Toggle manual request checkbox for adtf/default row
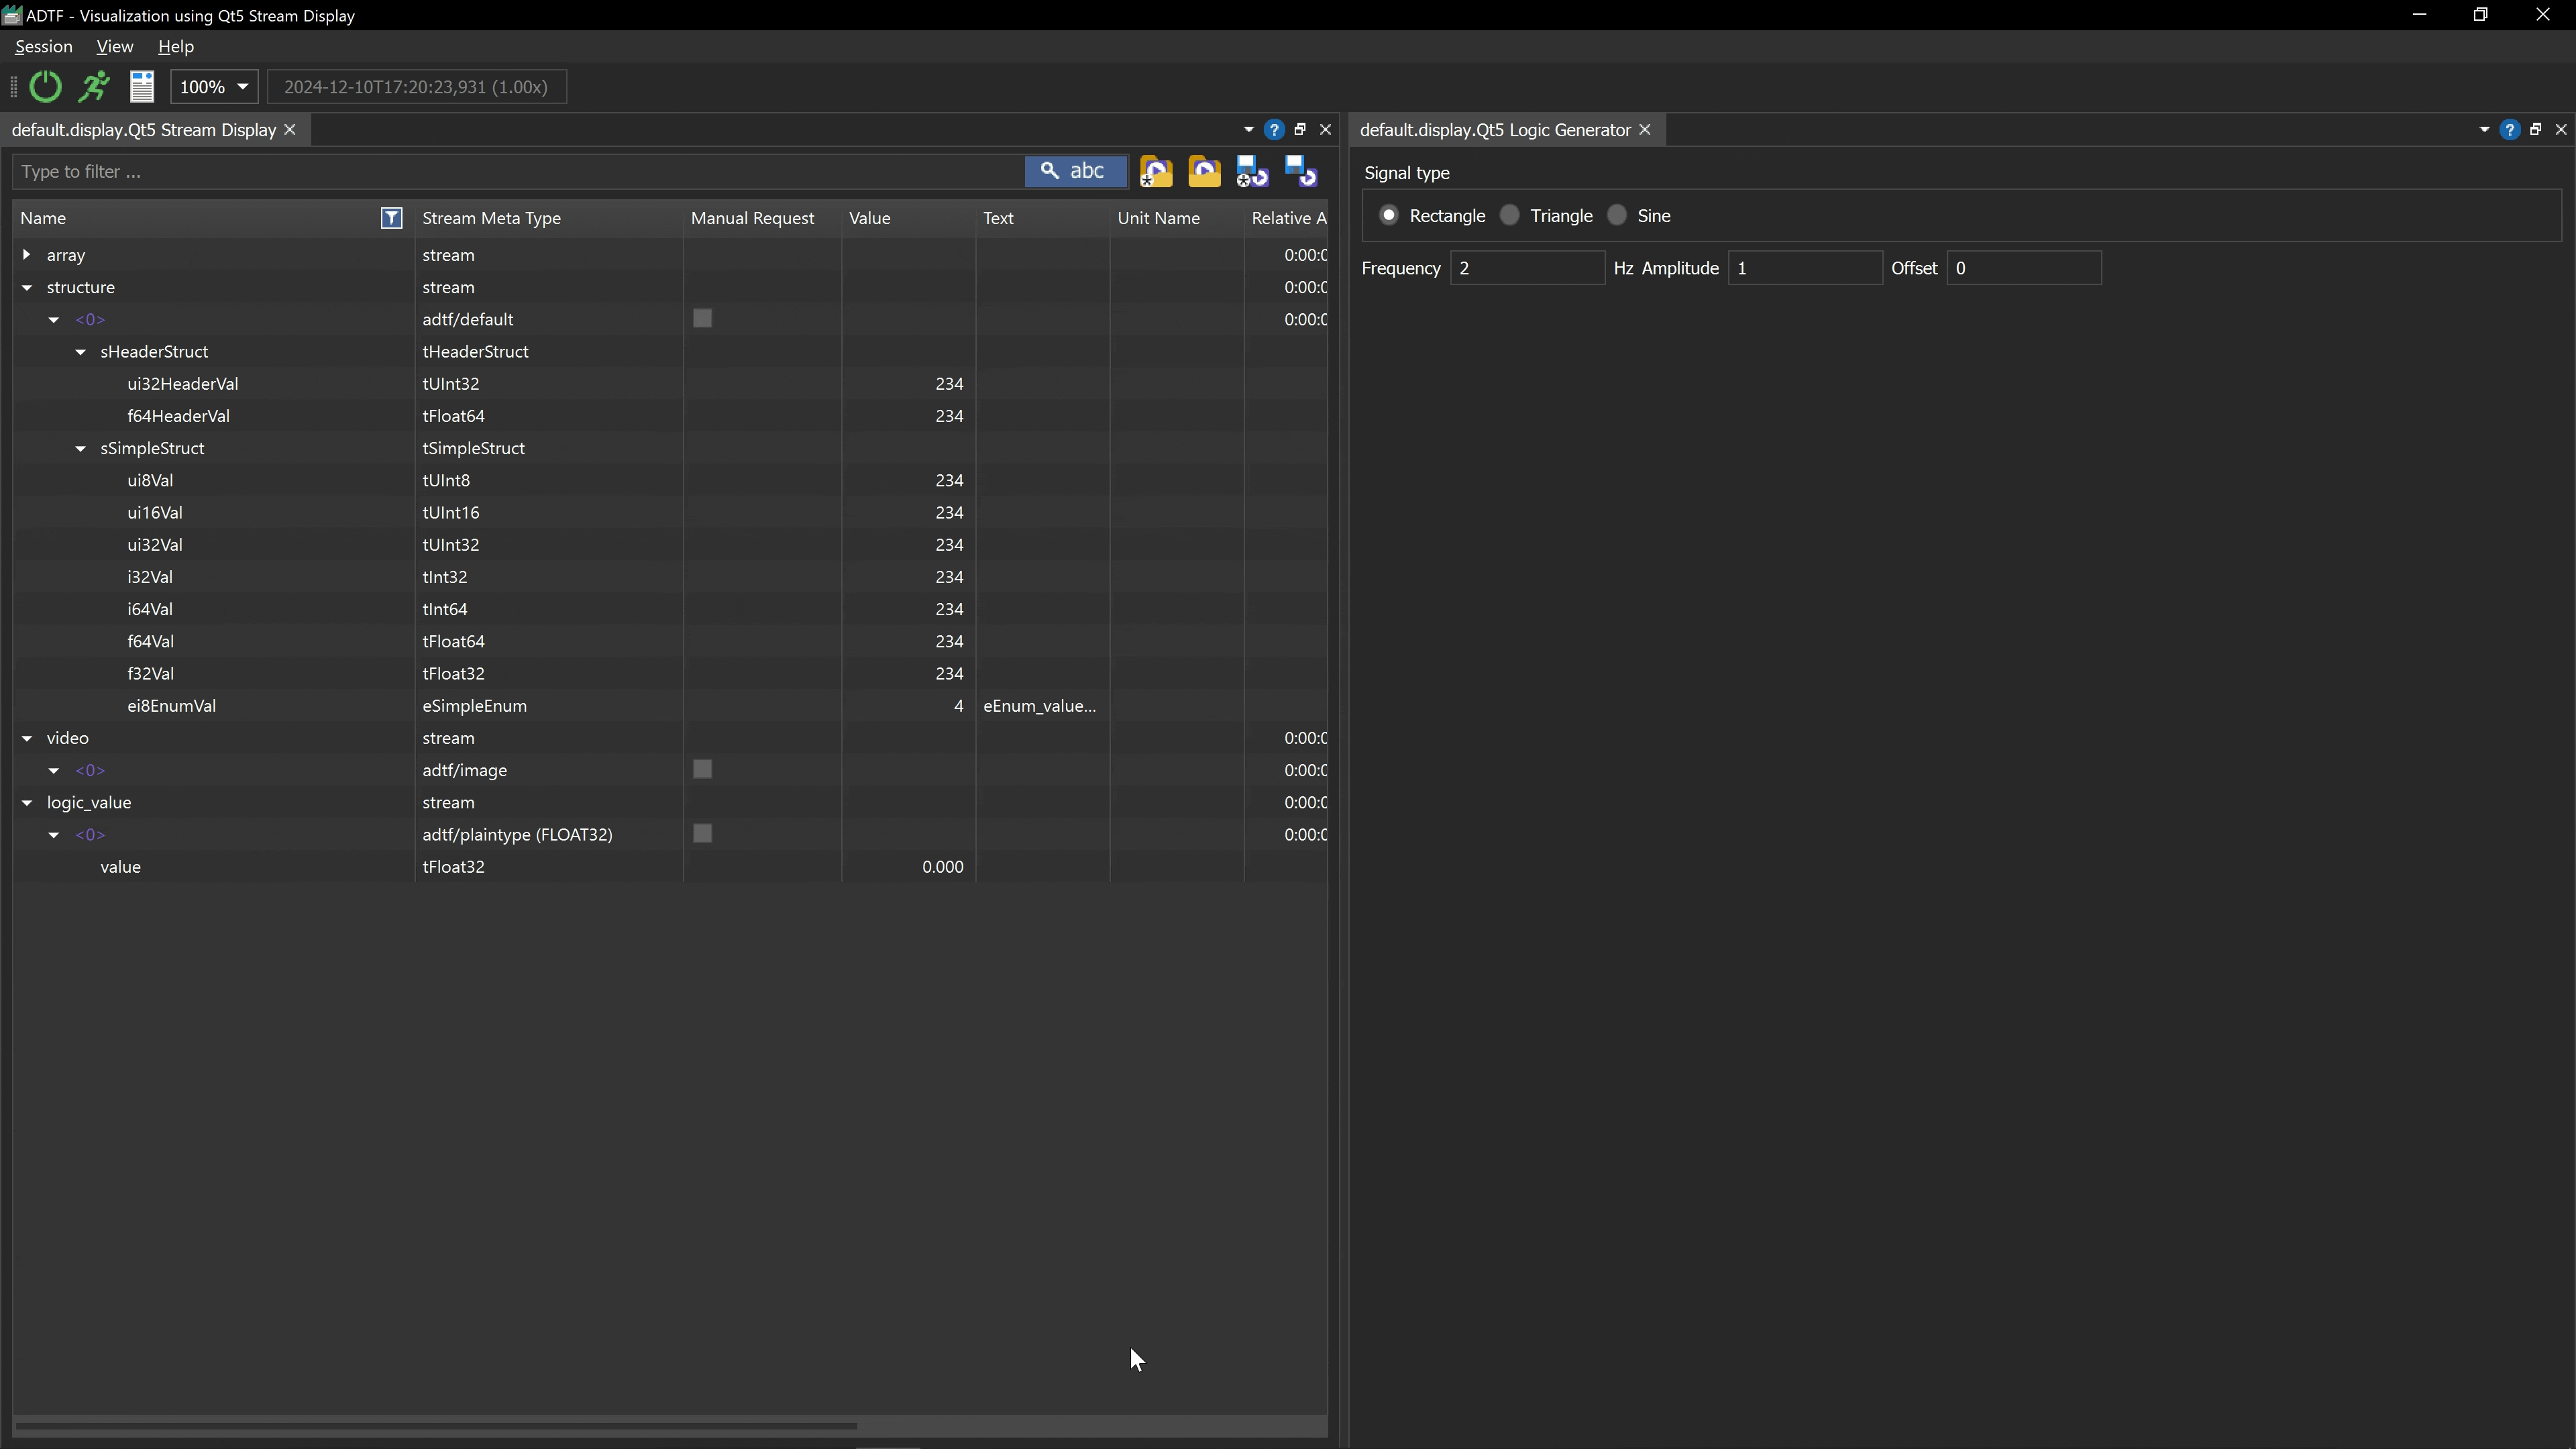The height and width of the screenshot is (1449, 2576). click(x=703, y=319)
